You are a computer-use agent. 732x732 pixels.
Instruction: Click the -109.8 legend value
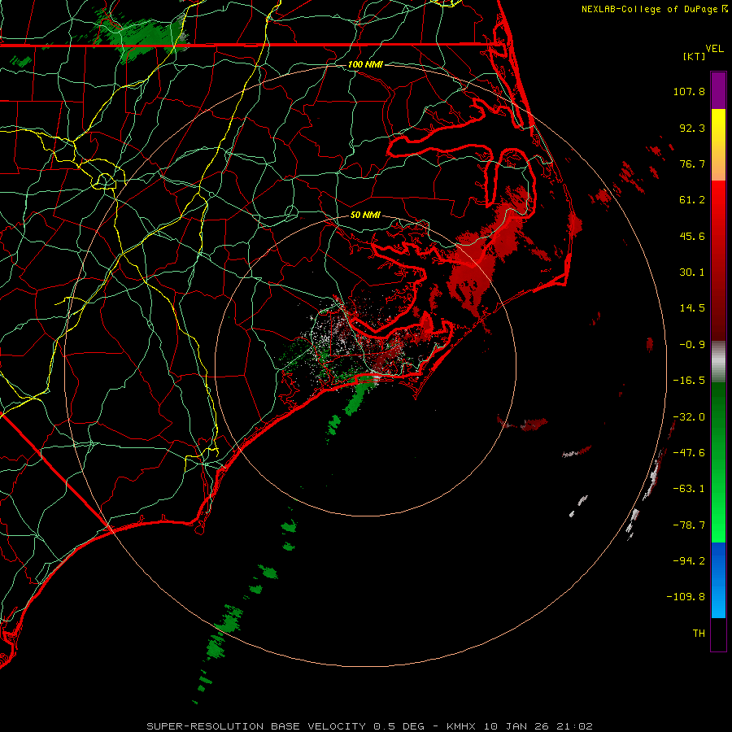coord(686,597)
